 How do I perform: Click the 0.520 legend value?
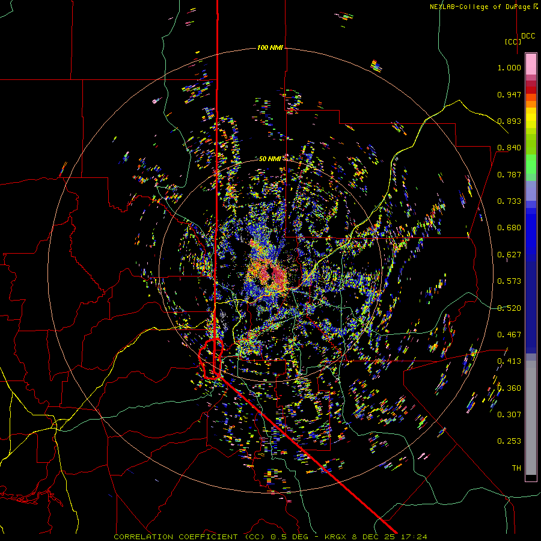coord(509,308)
